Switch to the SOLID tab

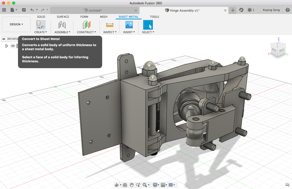pyautogui.click(x=41, y=17)
